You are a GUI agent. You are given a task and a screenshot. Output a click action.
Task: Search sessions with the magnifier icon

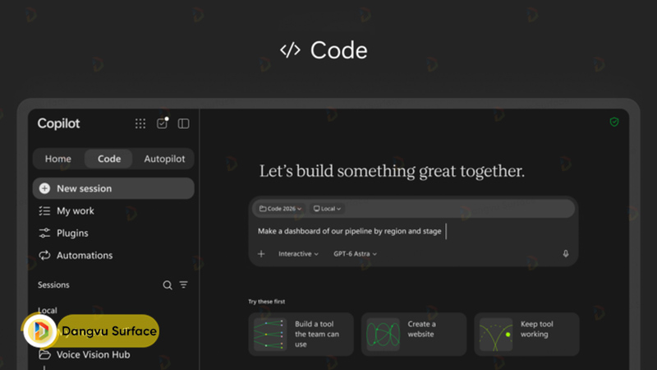click(x=168, y=285)
